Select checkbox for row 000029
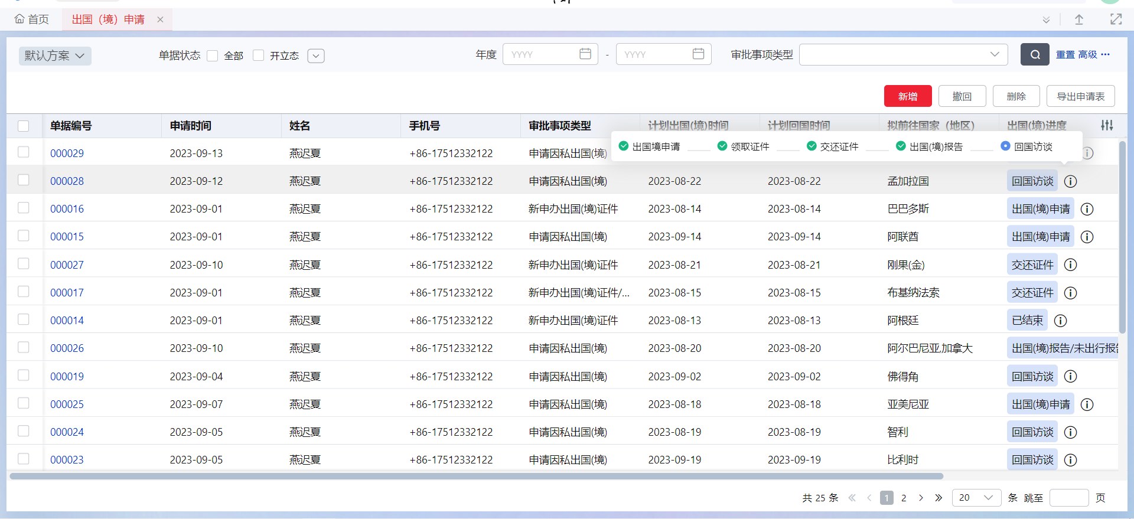 [24, 152]
